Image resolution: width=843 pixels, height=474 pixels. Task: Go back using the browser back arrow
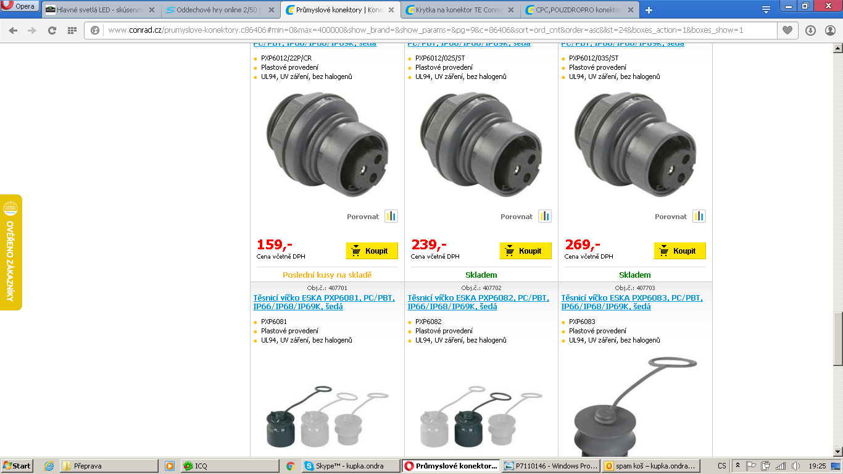(x=13, y=30)
